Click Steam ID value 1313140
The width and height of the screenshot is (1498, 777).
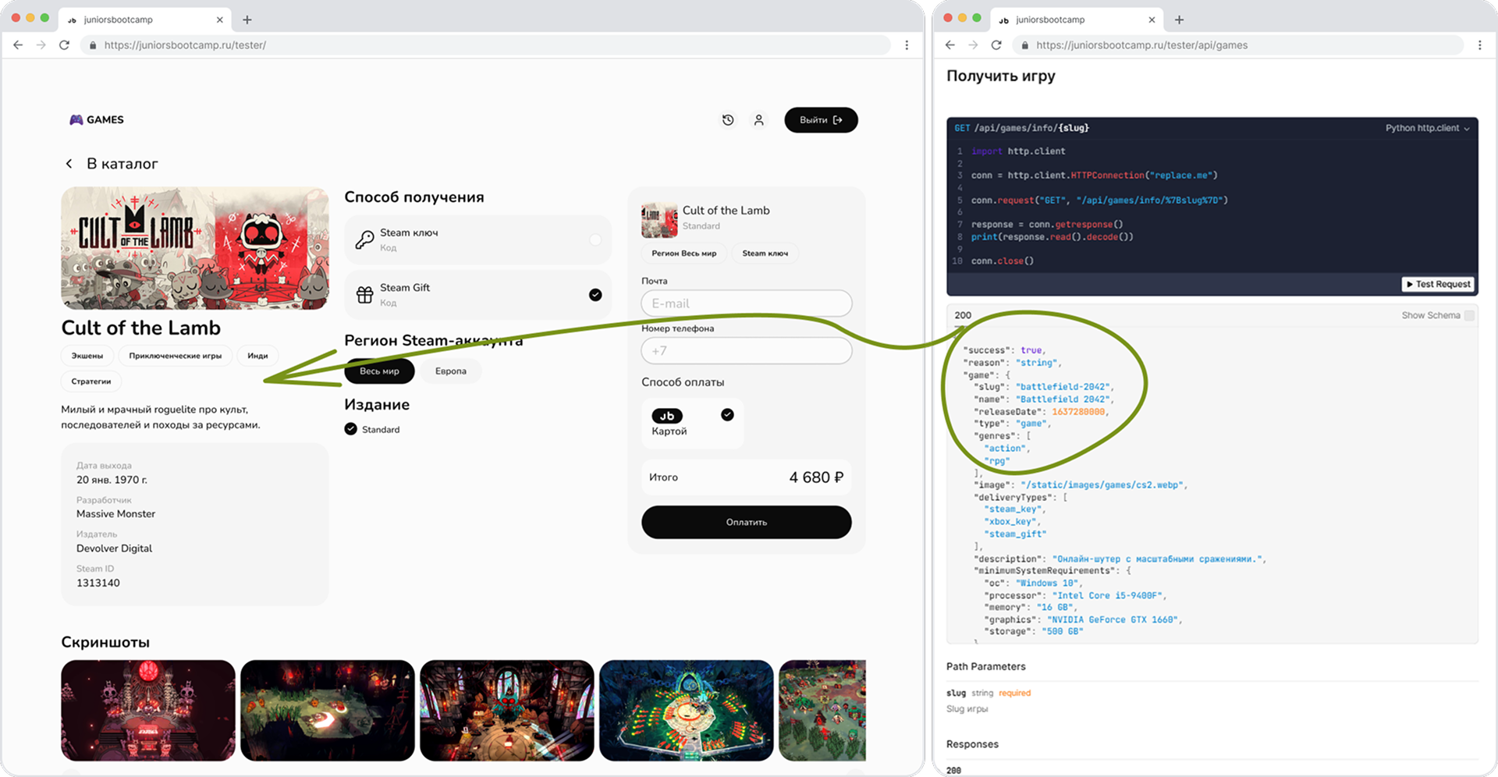(98, 583)
